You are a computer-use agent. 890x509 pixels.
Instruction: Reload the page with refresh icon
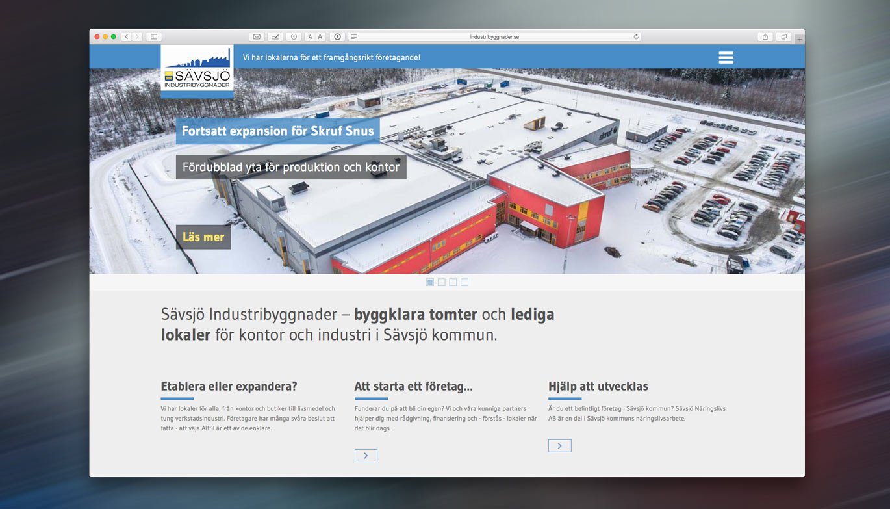[x=636, y=37]
